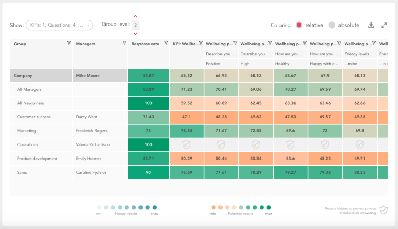
Task: Increase group level with the up chevron
Action: pos(136,16)
